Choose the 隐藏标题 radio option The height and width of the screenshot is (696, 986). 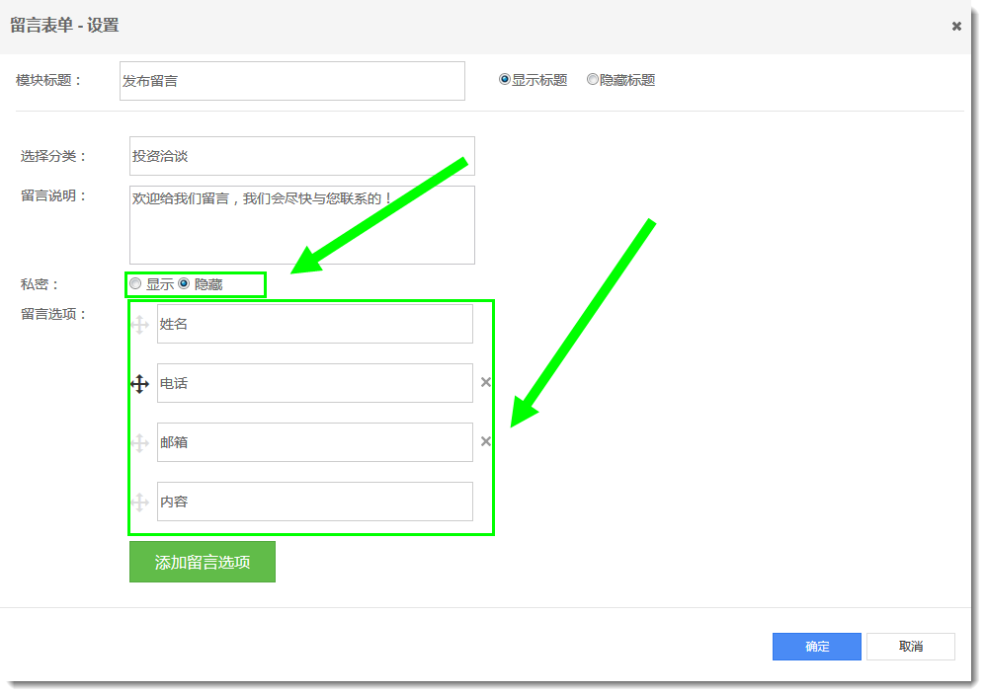pyautogui.click(x=593, y=80)
